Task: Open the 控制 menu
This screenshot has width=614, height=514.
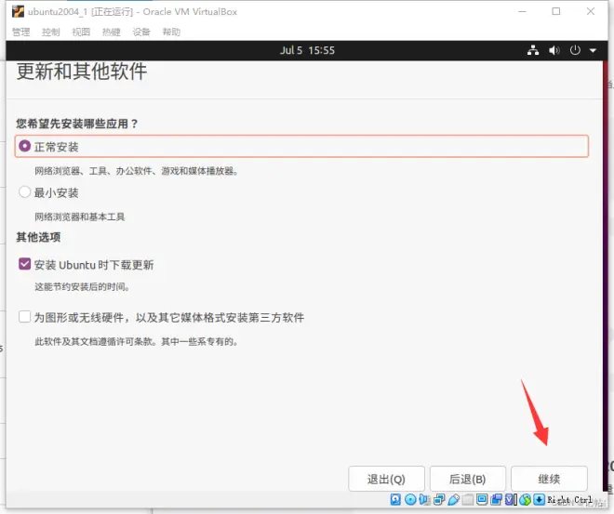Action: (x=51, y=33)
